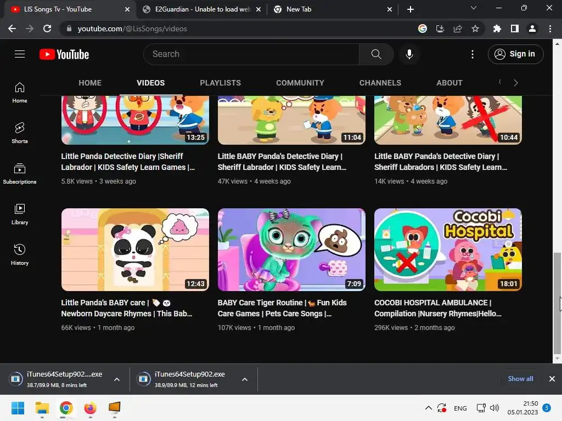Close the downloads bar

click(552, 379)
